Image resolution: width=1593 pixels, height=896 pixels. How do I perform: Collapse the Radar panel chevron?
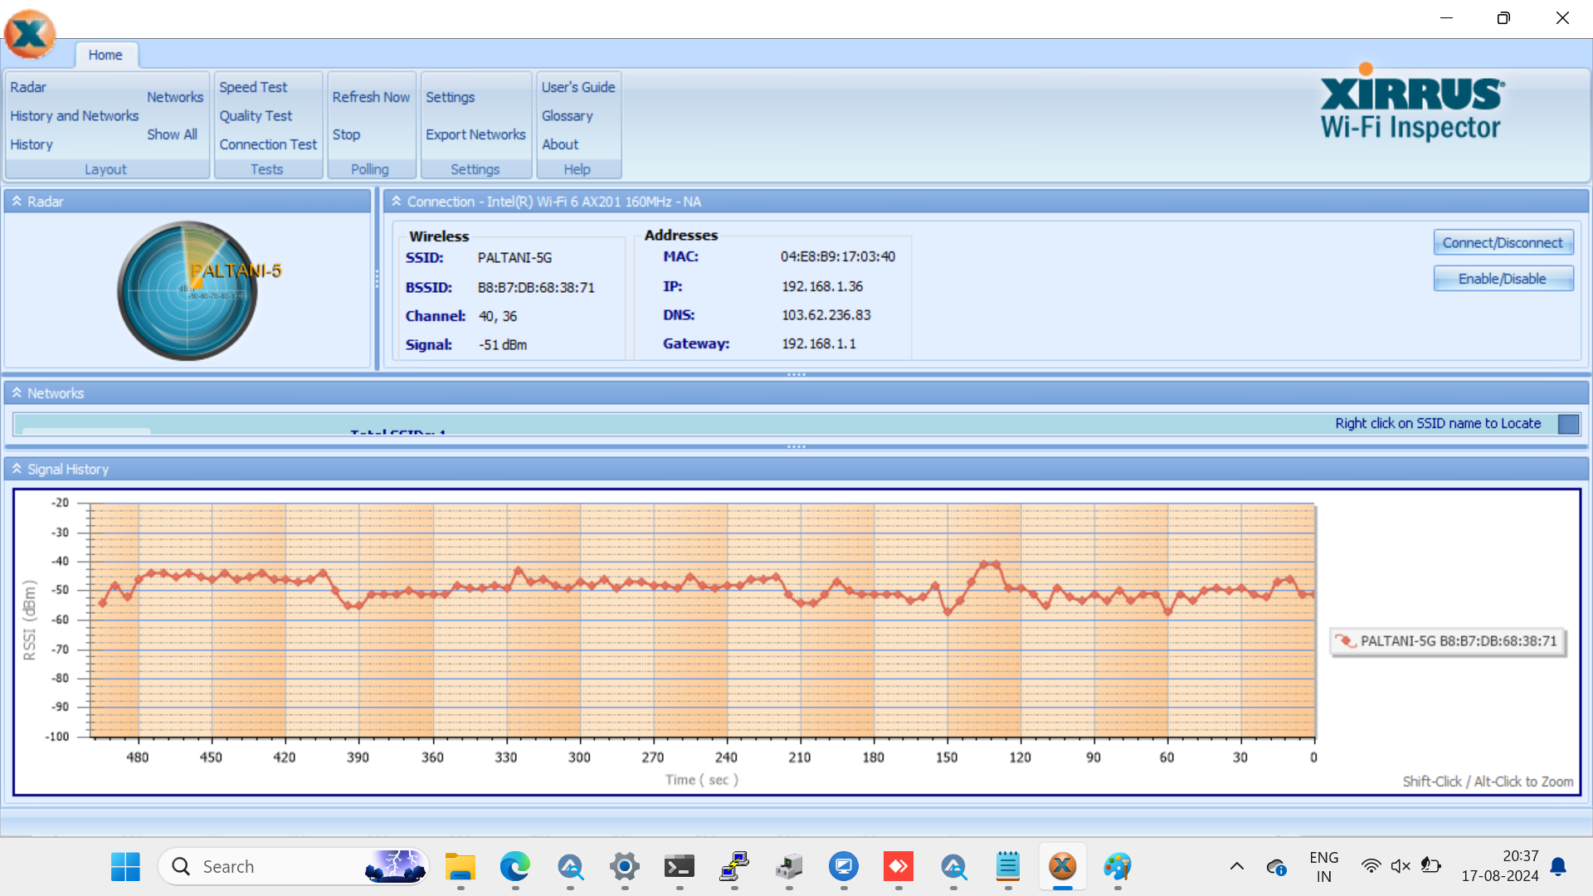[x=17, y=202]
